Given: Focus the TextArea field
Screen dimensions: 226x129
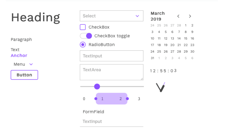Looking at the screenshot, I should click(111, 72).
